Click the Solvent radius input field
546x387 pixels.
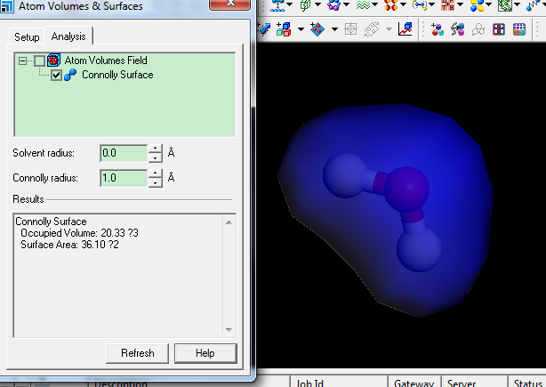point(124,153)
